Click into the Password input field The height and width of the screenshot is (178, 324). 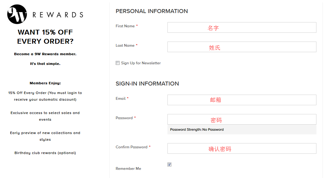242,119
